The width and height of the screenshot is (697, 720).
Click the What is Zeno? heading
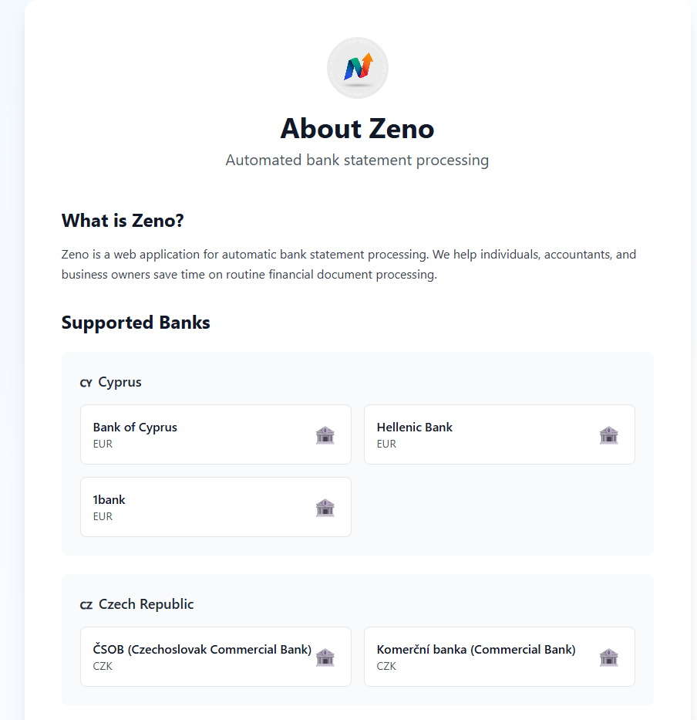(x=123, y=221)
